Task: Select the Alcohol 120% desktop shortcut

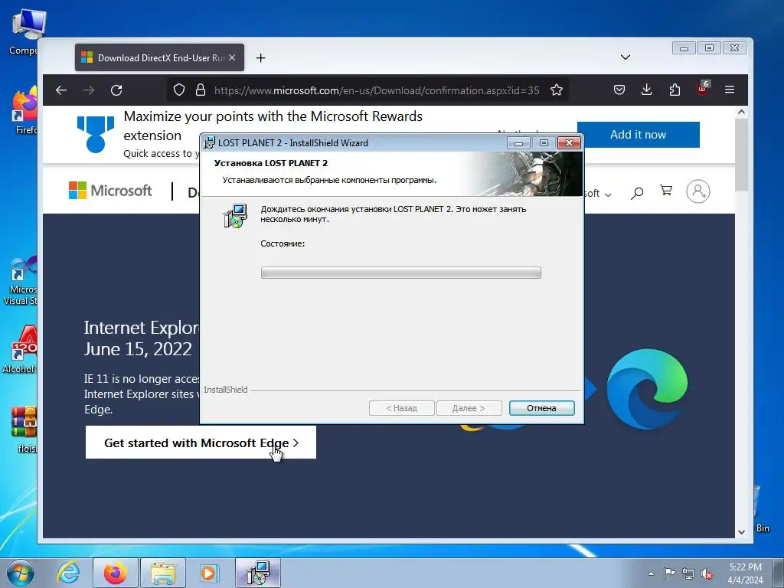Action: (19, 349)
